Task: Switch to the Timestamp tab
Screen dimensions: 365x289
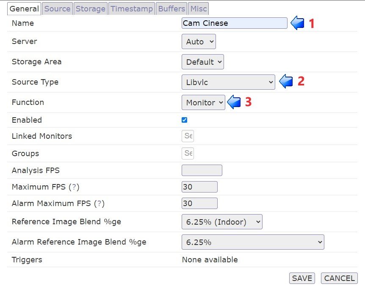Action: [131, 8]
